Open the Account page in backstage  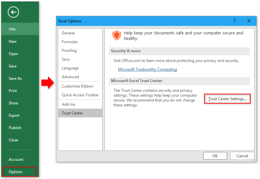click(16, 160)
